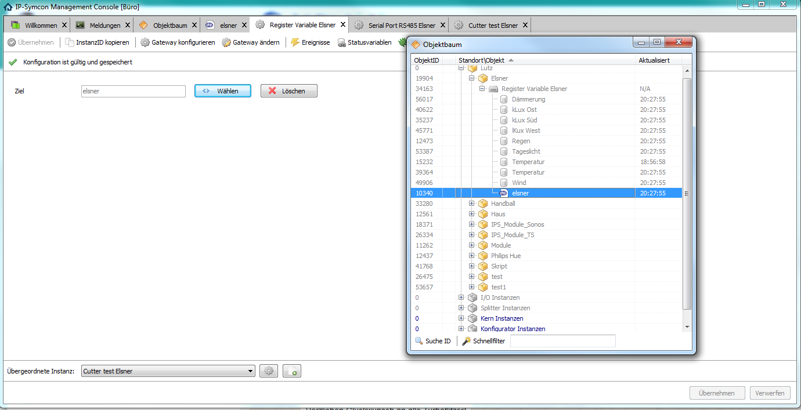Viewport: 801px width, 410px height.
Task: Select the Tageslicht variable in the tree
Action: coord(526,151)
